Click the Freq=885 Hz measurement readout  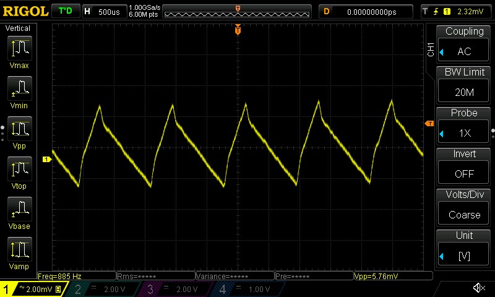77,276
